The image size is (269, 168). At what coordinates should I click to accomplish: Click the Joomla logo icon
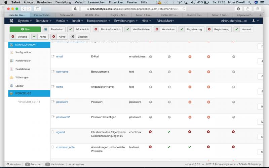click(x=11, y=21)
